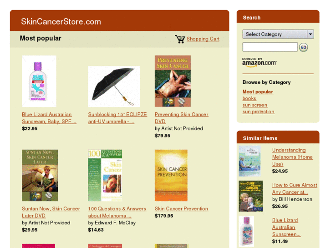331x248 pixels.
Task: Click the Preventing Skin Cancer DVD cover
Action: tap(173, 81)
